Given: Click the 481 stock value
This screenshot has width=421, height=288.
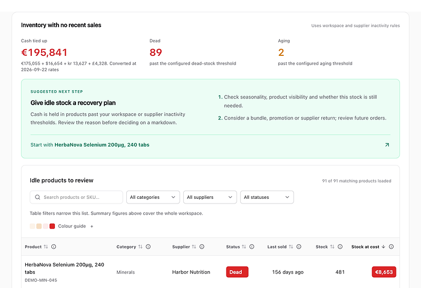Looking at the screenshot, I should tap(340, 272).
